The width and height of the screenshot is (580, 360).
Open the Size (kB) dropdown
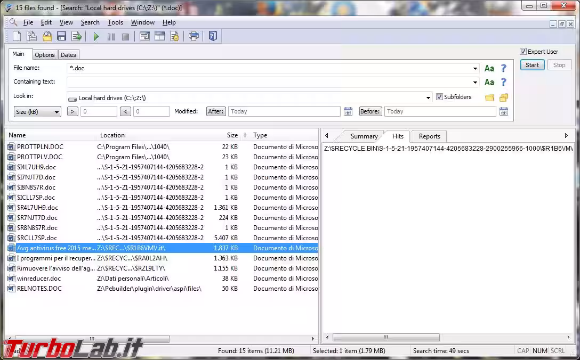point(37,112)
